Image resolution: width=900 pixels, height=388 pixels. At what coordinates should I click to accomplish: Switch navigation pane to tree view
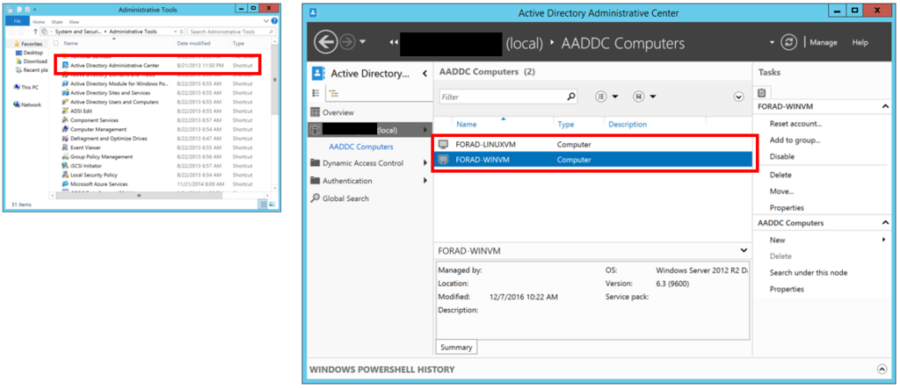click(x=331, y=93)
